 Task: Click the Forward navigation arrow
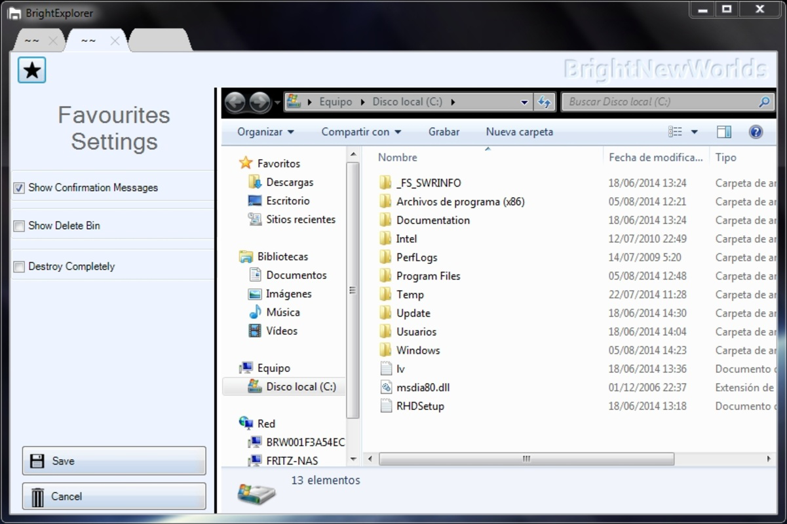259,102
